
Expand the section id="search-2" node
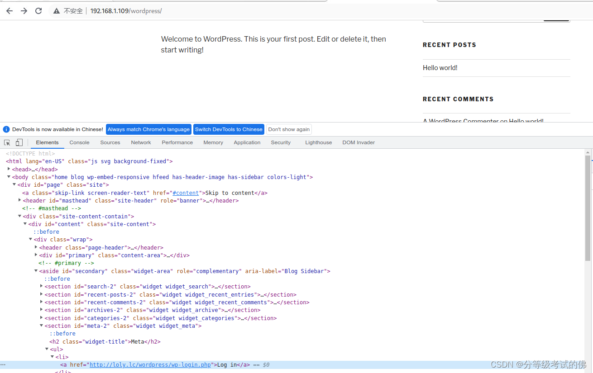(x=42, y=286)
